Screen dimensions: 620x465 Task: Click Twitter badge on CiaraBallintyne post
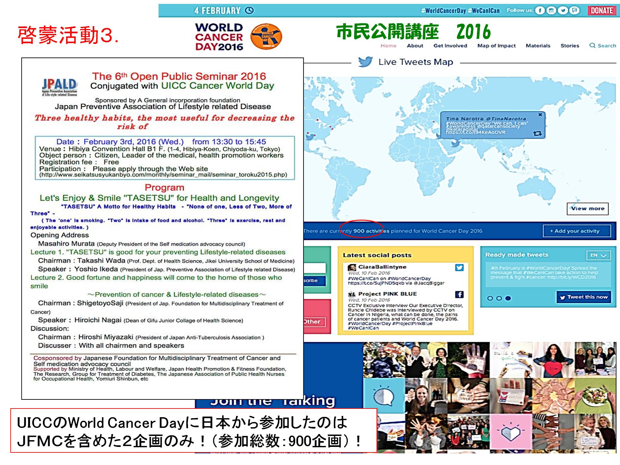coord(459,267)
